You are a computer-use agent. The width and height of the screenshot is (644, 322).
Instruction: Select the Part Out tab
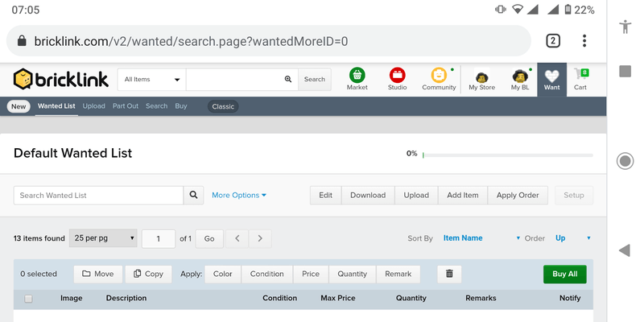[126, 106]
